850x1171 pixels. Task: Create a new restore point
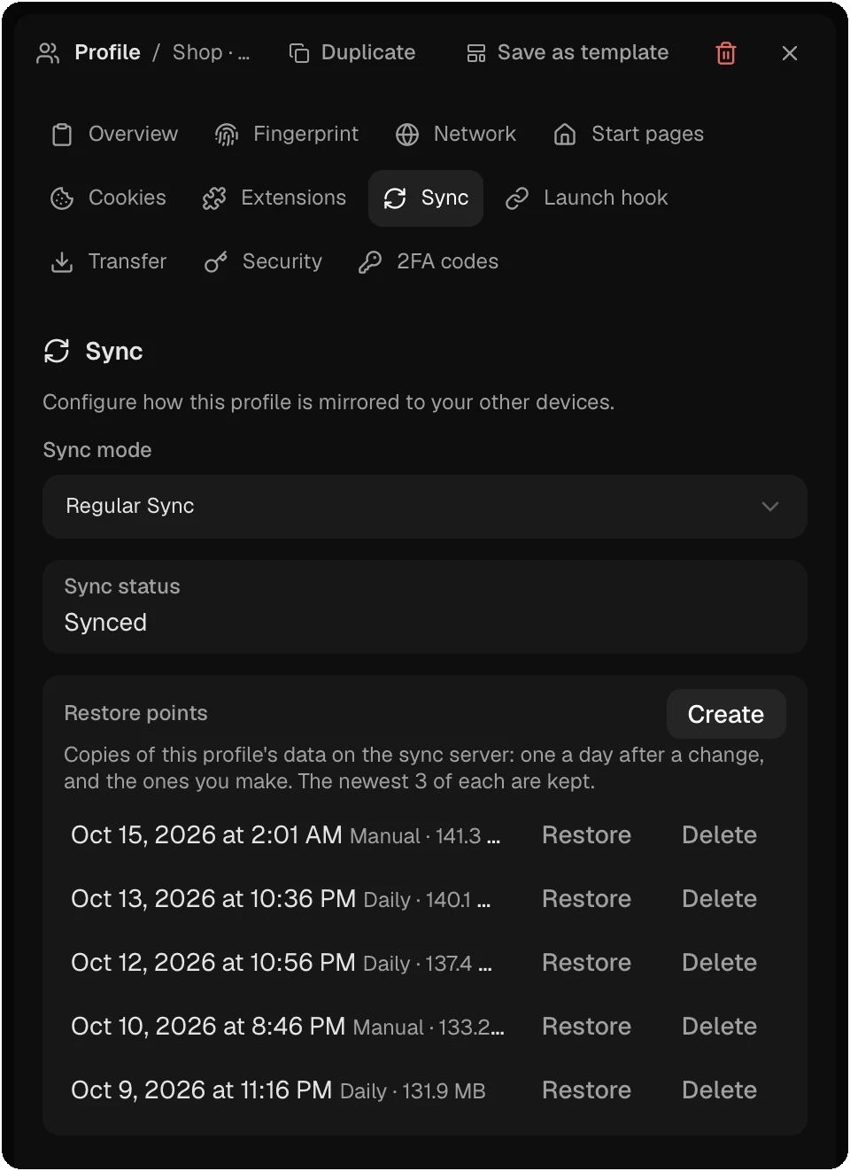click(726, 715)
